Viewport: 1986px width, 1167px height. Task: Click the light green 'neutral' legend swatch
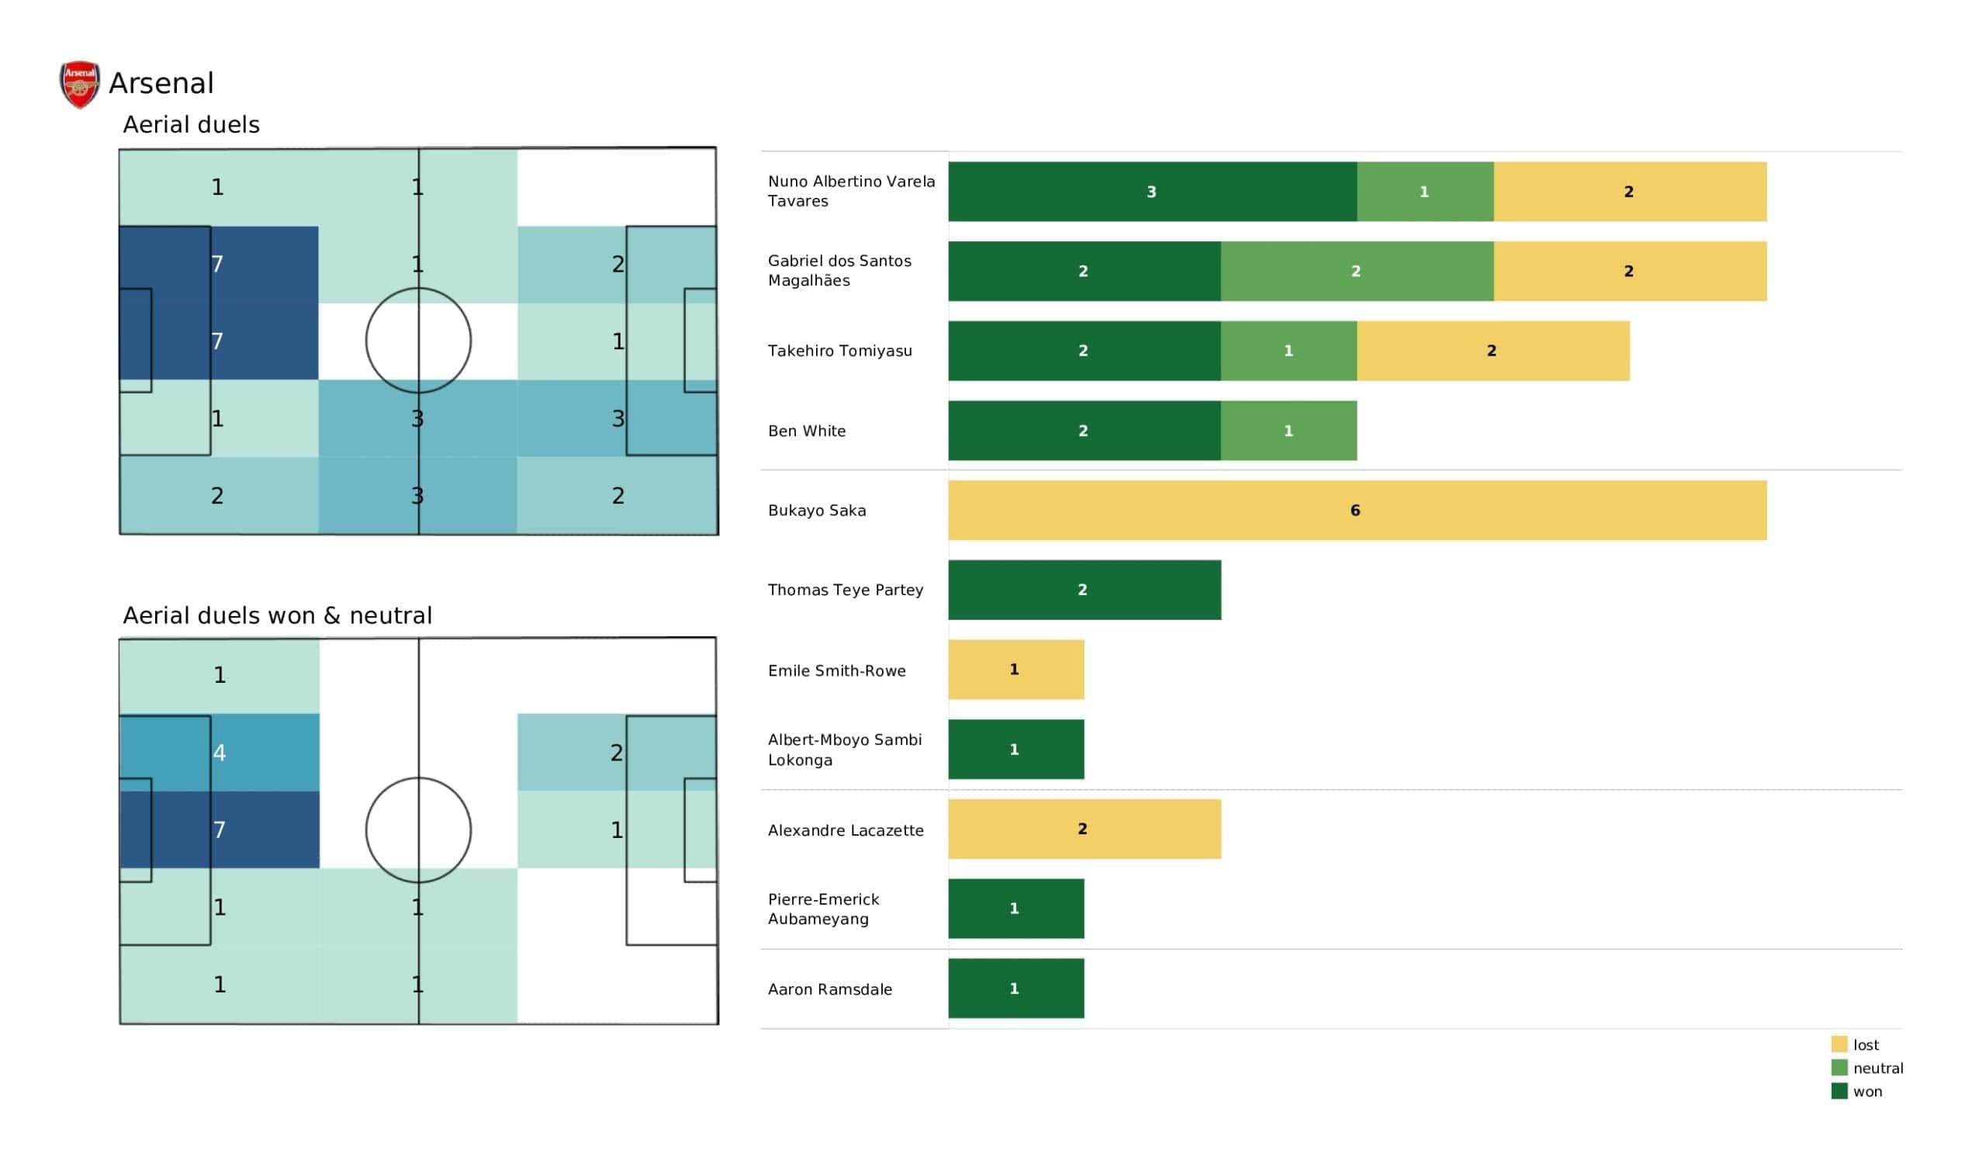(1839, 1068)
